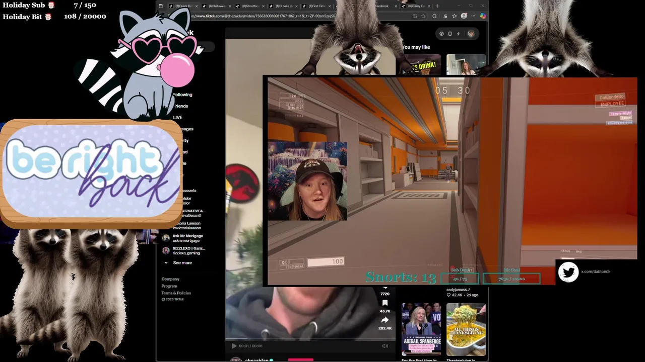This screenshot has height=362, width=645.
Task: Open the Copilot icon in browser toolbar
Action: coord(483,16)
